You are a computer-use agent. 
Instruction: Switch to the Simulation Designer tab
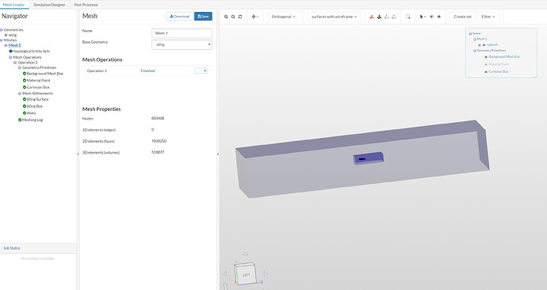point(49,5)
